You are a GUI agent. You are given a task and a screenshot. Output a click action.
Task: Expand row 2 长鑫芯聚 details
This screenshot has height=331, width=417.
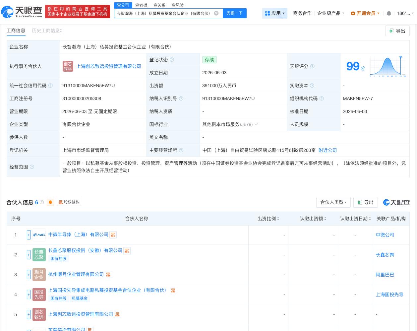(x=29, y=255)
